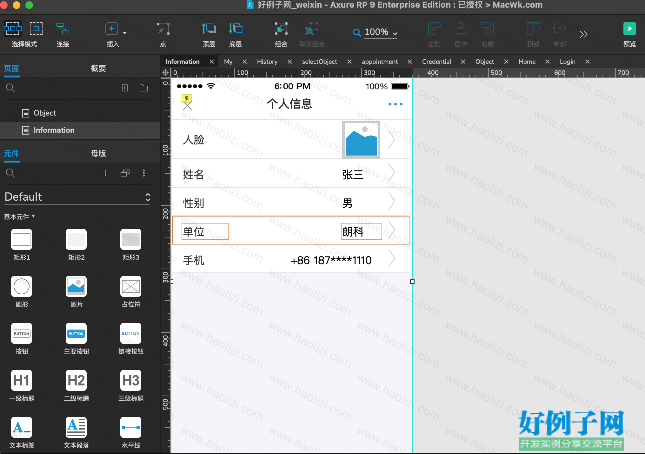The image size is (645, 454).
Task: Align right with 右侧 icon
Action: point(487,29)
